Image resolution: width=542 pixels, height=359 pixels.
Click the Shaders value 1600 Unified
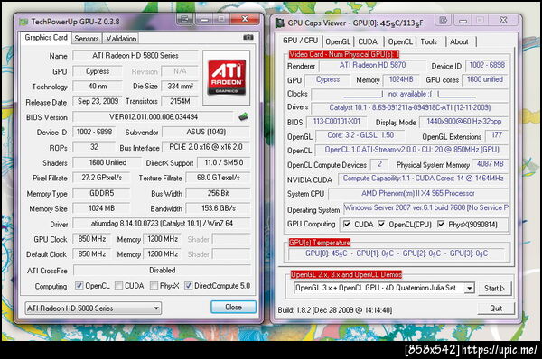[x=107, y=162]
